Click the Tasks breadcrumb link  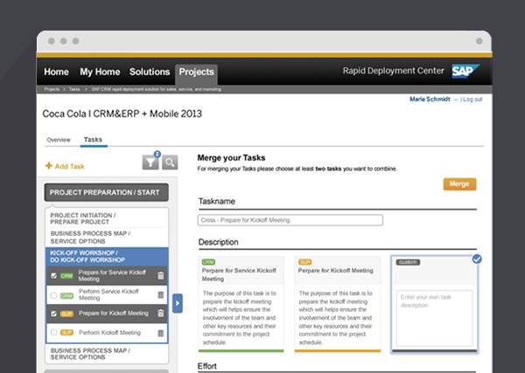[x=74, y=89]
